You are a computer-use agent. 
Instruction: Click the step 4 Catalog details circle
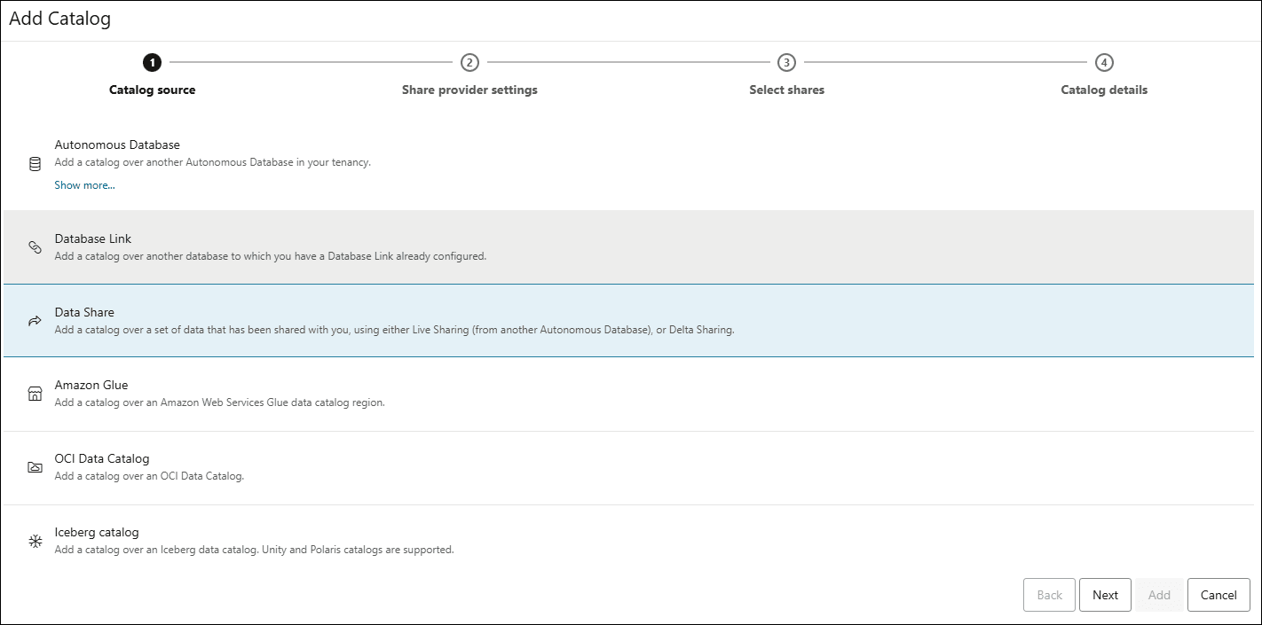pyautogui.click(x=1104, y=62)
